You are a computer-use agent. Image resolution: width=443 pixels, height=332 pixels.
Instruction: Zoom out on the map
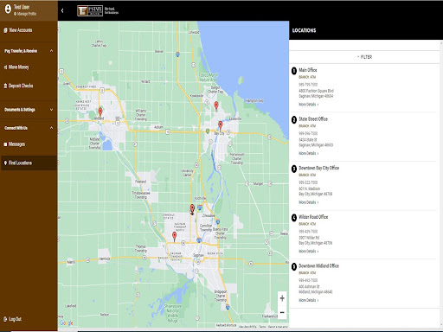(282, 312)
